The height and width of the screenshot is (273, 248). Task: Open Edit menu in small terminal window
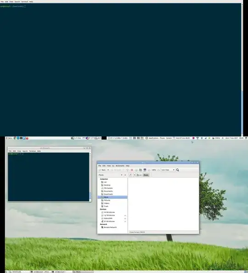14,151
